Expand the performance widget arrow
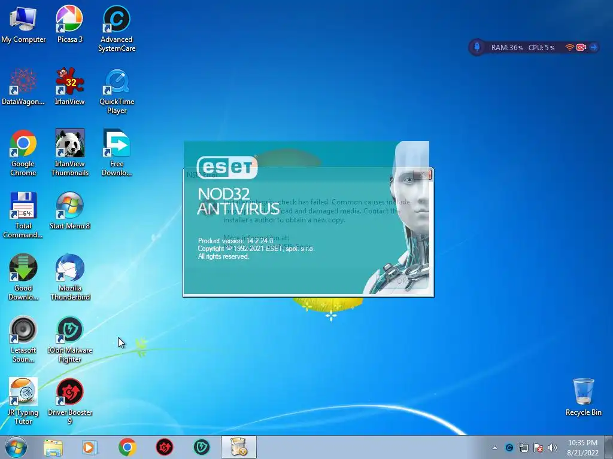 click(593, 48)
